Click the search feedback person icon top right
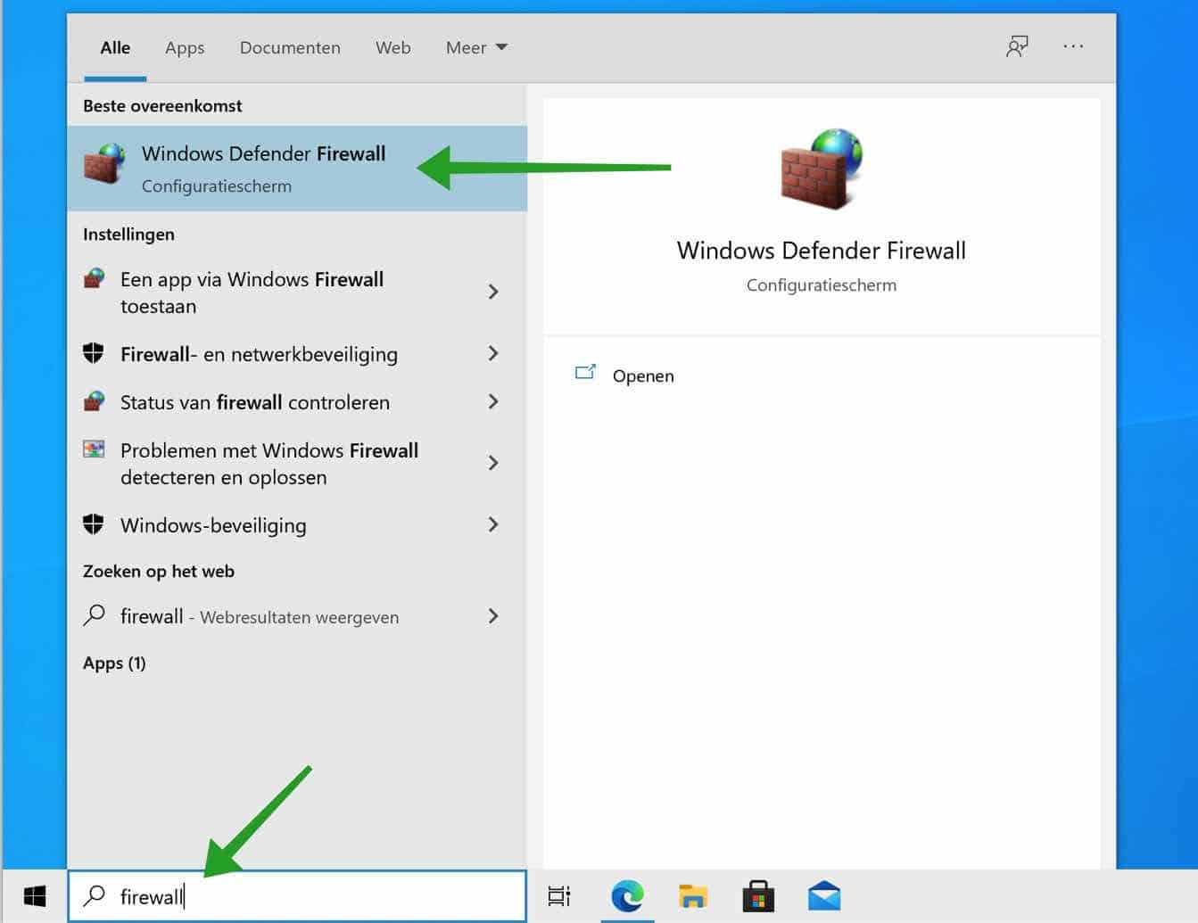This screenshot has height=923, width=1198. coord(1017,46)
